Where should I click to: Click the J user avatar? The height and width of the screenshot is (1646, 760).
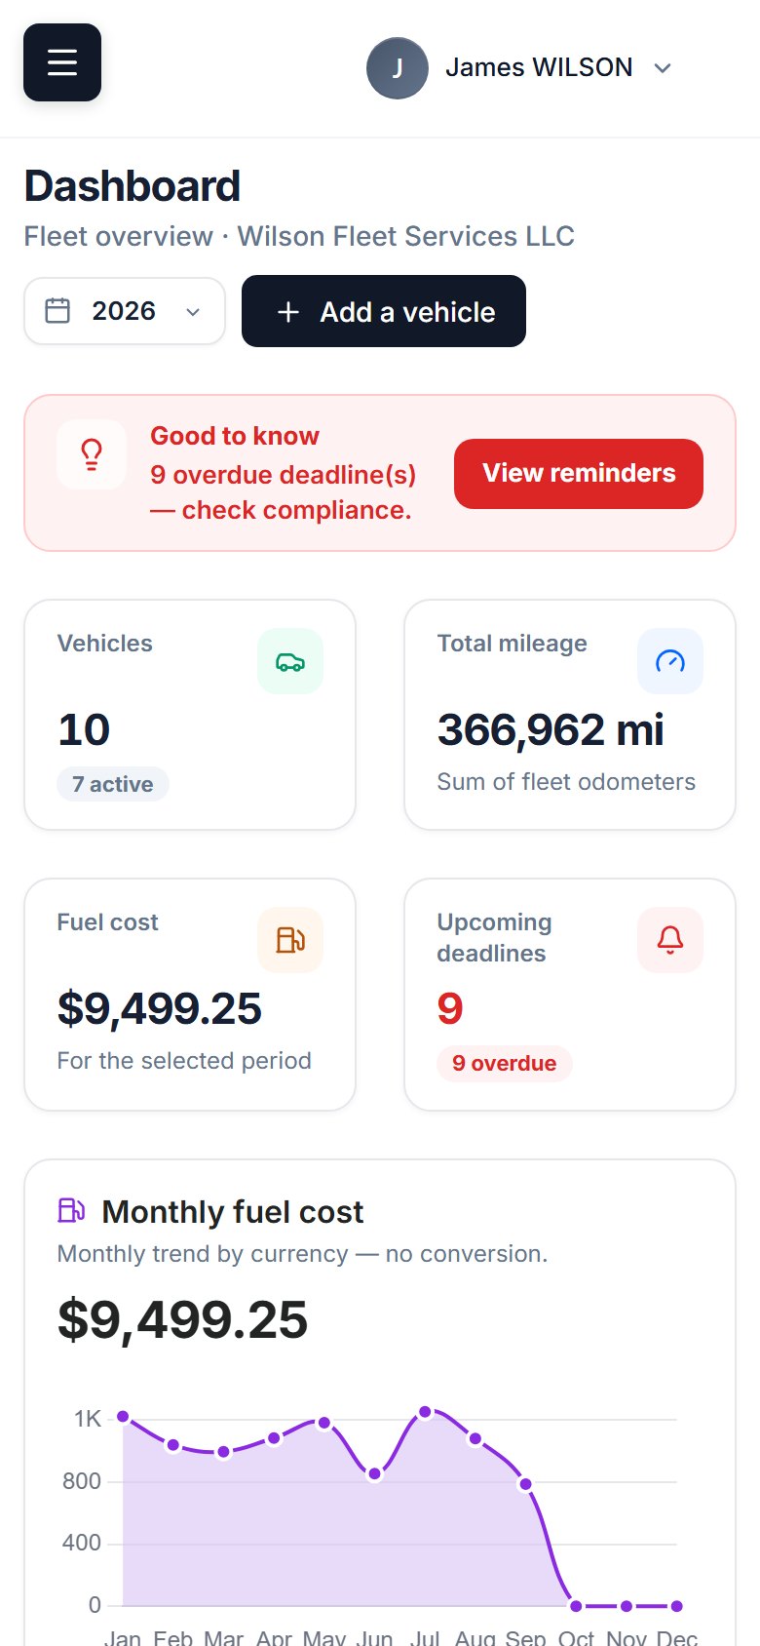[398, 68]
